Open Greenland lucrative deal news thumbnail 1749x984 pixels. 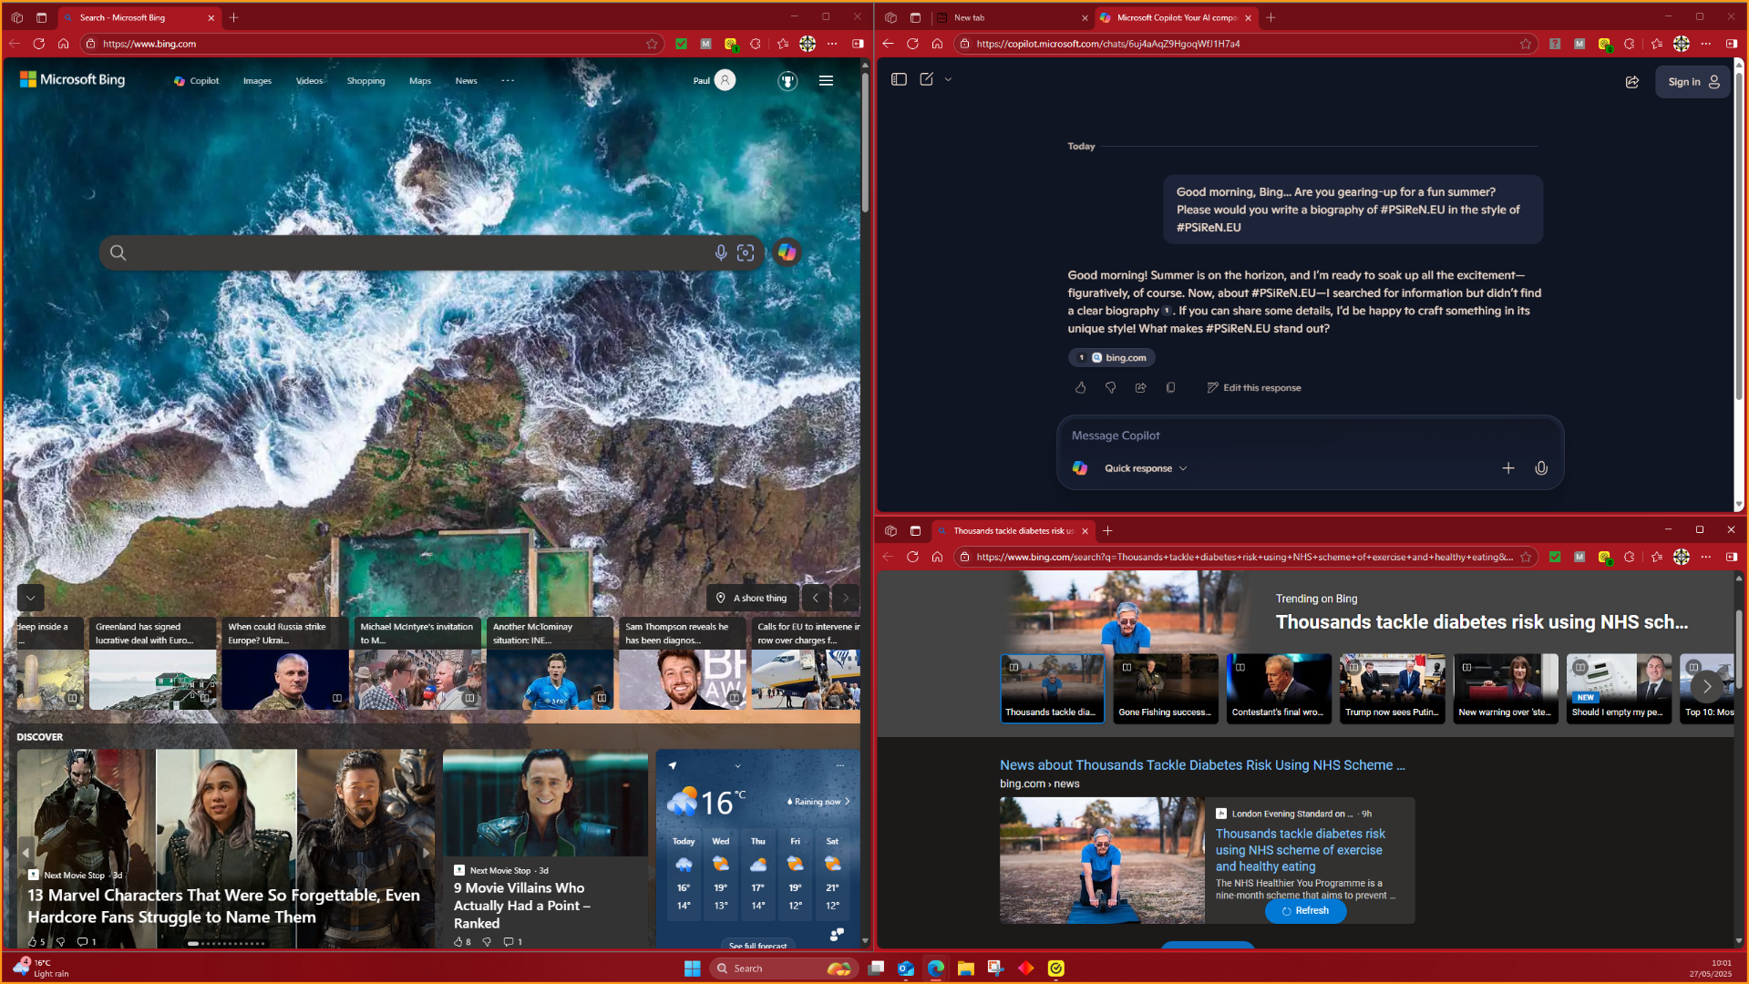point(153,663)
